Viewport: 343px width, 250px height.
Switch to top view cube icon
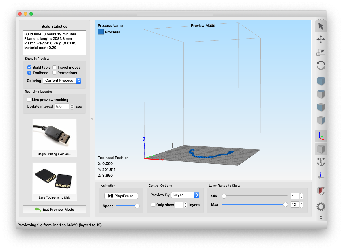tap(321, 94)
